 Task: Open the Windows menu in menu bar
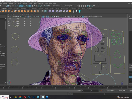(5, 3)
